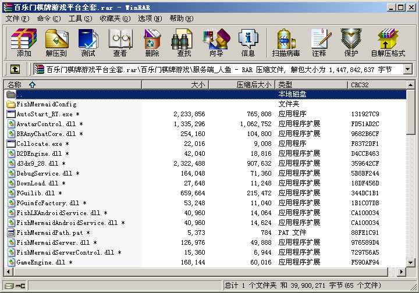
Task: Click the vertical scrollbar up arrow
Action: [411, 85]
